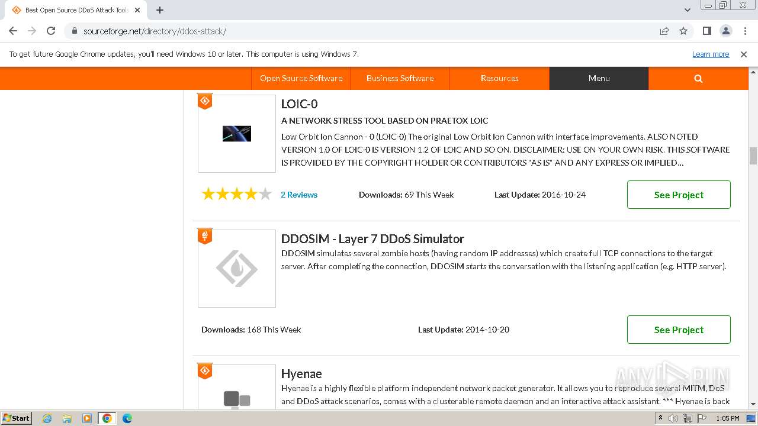Image resolution: width=758 pixels, height=426 pixels.
Task: Click the LOIC-0 star rating
Action: coord(236,194)
